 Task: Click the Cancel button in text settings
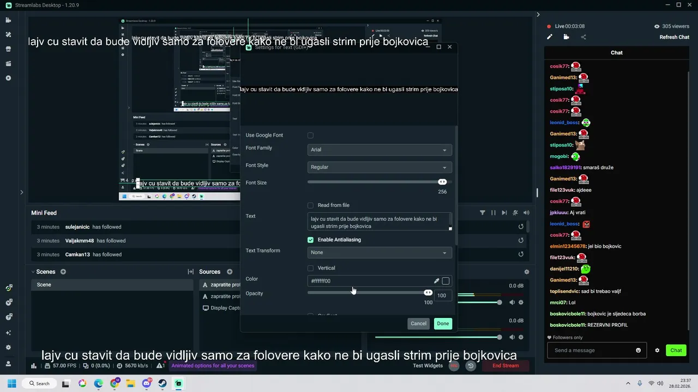[418, 323]
